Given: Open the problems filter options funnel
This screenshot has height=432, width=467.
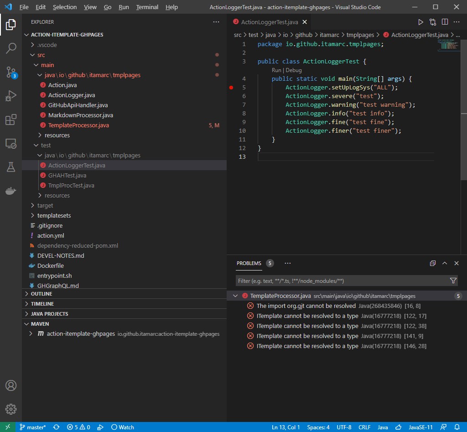Looking at the screenshot, I should coord(453,281).
